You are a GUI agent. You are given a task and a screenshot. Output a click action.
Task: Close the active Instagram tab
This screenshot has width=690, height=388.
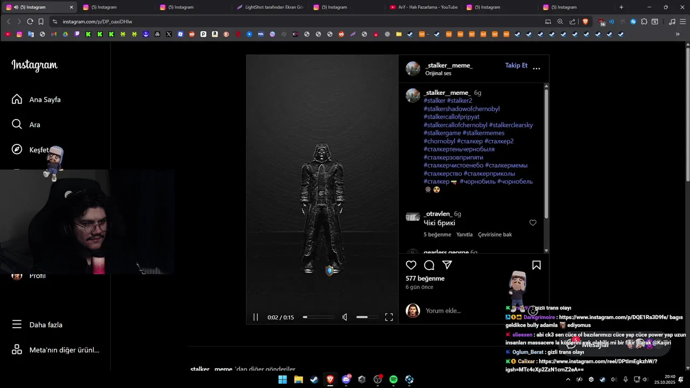tap(71, 7)
